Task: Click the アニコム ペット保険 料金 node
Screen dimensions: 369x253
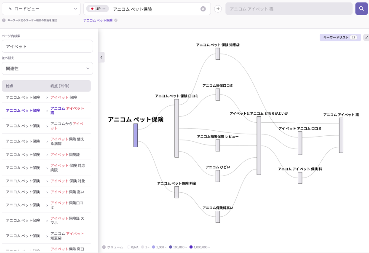Action: pyautogui.click(x=177, y=192)
